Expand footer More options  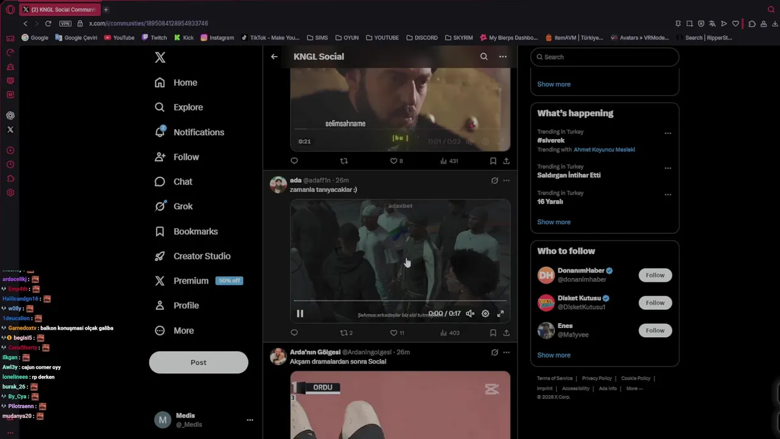tap(634, 388)
